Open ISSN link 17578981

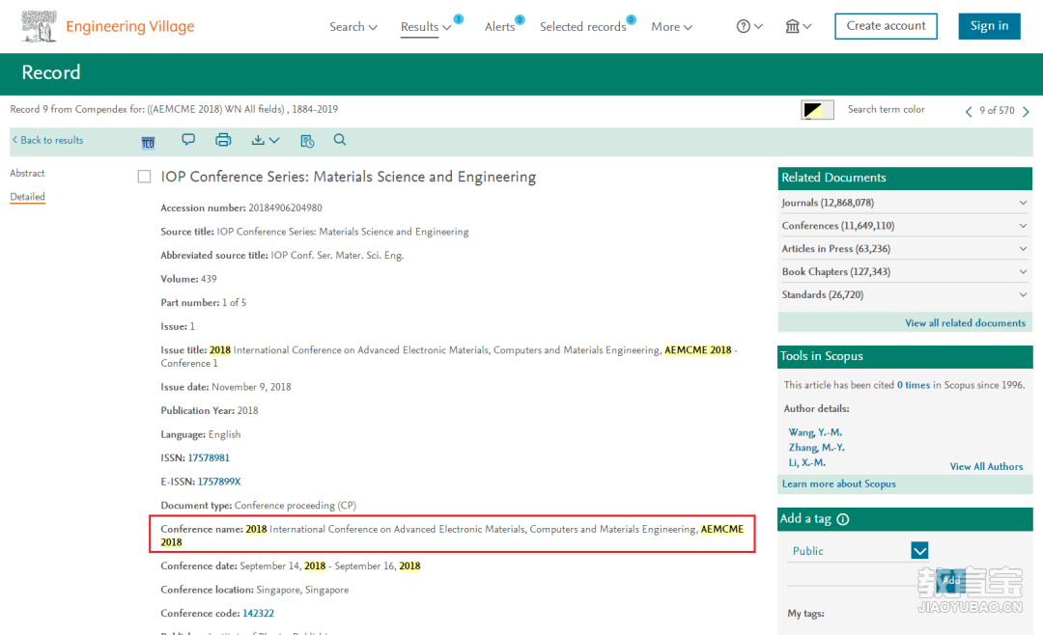[209, 458]
